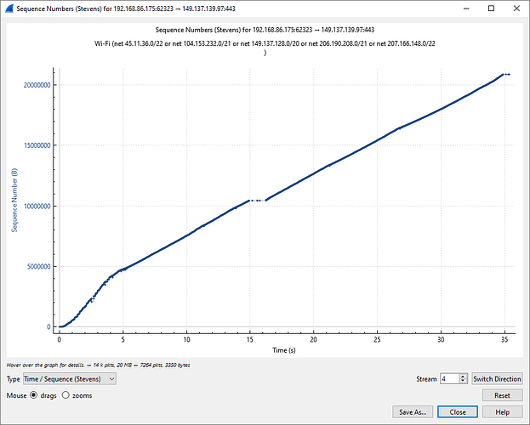The image size is (530, 425).
Task: Decrement the Stream number with the down arrow
Action: [x=463, y=382]
